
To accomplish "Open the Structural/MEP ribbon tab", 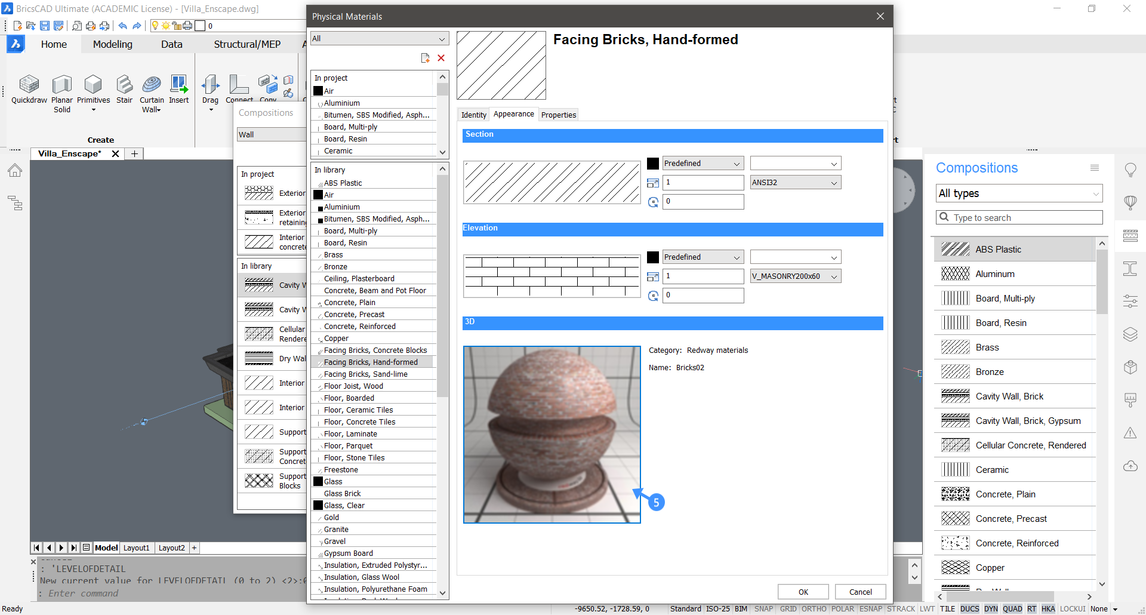I will tap(247, 44).
